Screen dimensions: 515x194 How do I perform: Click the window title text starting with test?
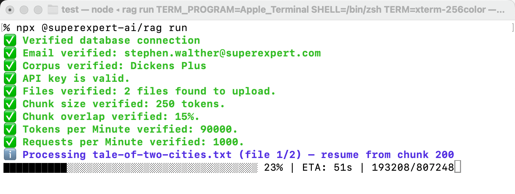point(283,10)
